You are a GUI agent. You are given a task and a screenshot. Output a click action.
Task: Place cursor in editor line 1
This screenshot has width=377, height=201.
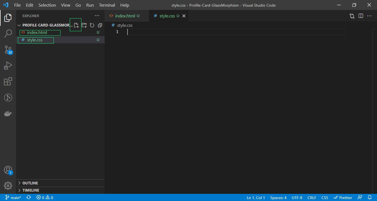pos(236,32)
